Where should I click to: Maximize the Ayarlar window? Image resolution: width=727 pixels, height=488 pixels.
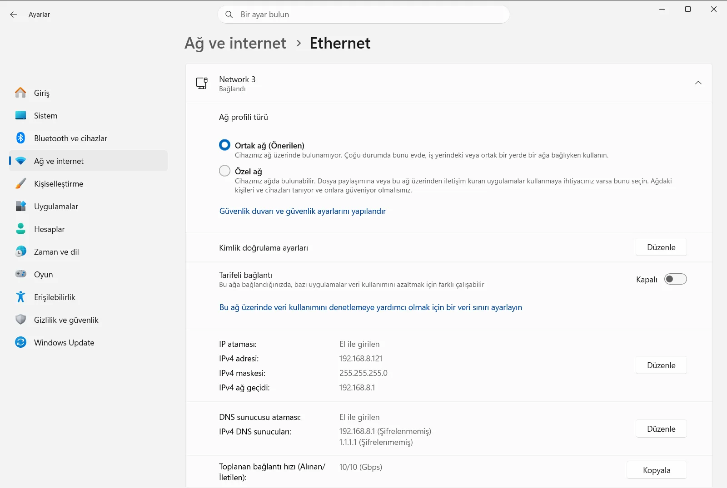point(688,9)
